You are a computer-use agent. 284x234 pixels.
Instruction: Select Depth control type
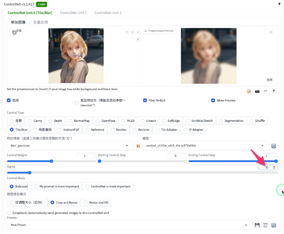(55, 121)
